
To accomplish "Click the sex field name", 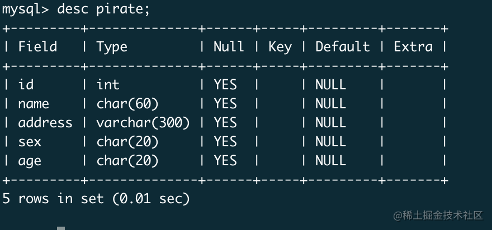I will [30, 142].
